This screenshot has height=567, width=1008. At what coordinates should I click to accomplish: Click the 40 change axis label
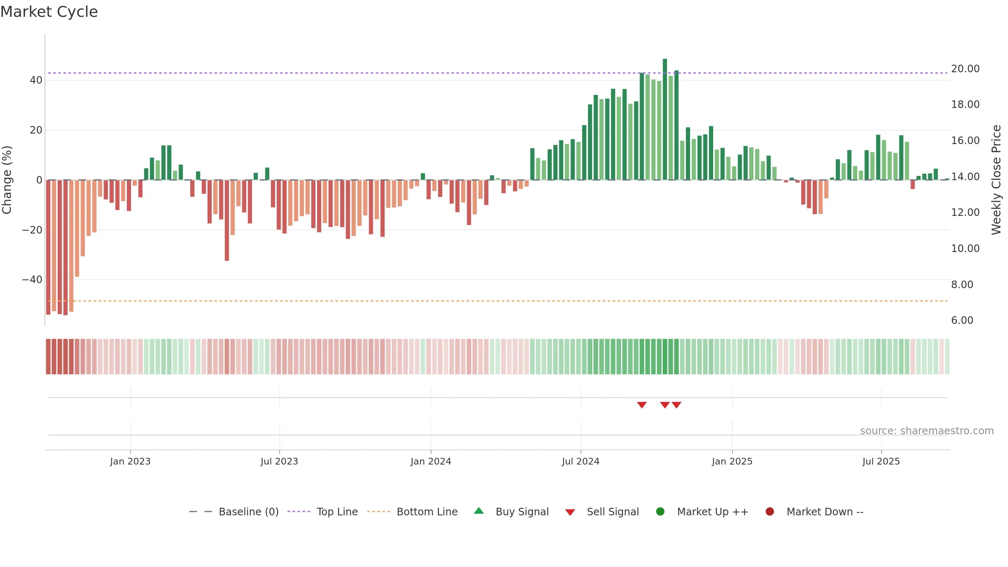(36, 80)
